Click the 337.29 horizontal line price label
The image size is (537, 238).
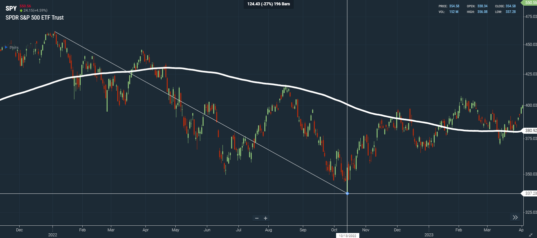point(530,193)
